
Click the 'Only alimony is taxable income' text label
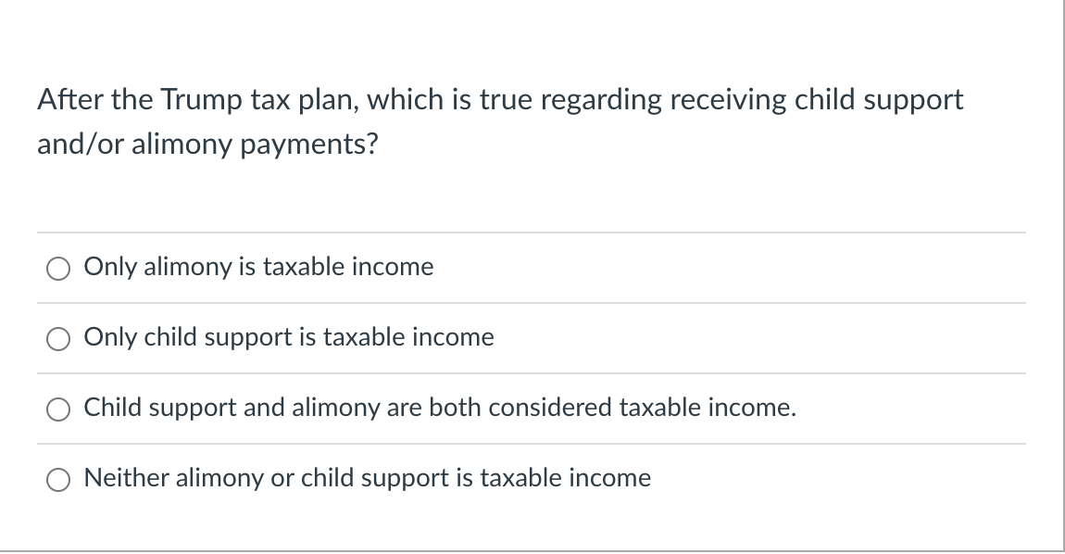click(x=258, y=267)
